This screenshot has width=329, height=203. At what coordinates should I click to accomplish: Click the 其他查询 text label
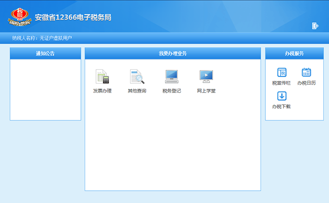click(x=137, y=91)
